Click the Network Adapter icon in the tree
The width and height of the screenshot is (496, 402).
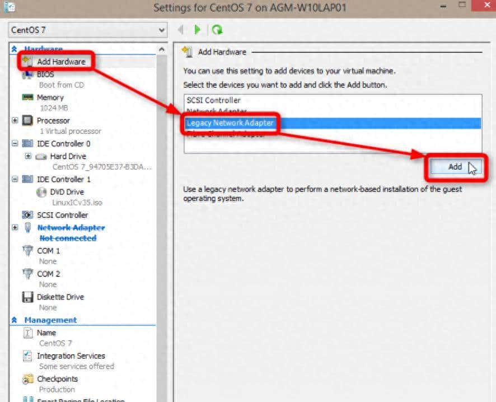point(28,227)
